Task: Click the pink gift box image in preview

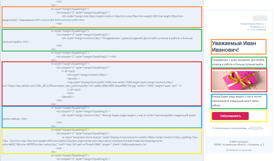Action: click(x=239, y=80)
